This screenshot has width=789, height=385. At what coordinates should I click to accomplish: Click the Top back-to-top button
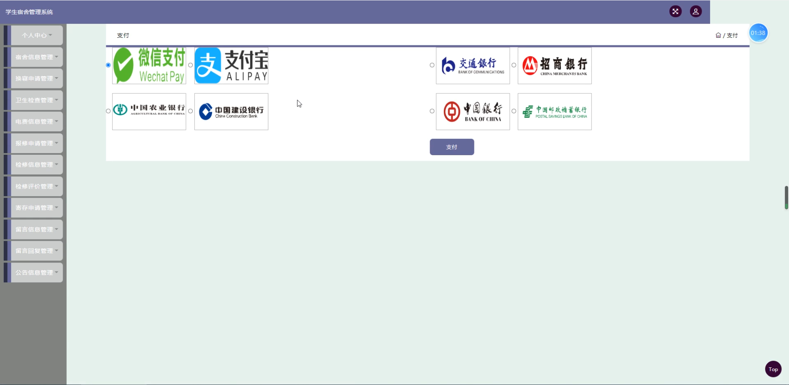[773, 369]
